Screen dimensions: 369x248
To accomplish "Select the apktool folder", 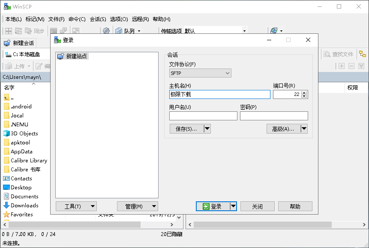I will [x=17, y=143].
